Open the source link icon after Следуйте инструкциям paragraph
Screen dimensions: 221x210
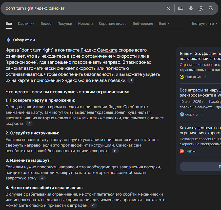115,151
